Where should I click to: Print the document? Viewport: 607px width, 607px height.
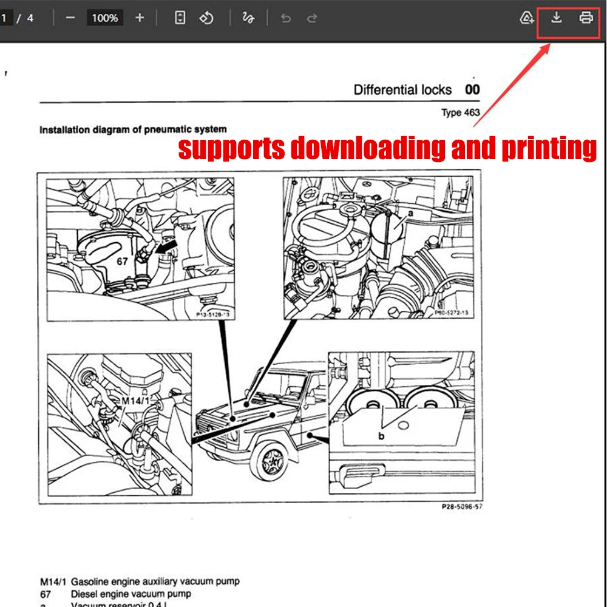585,18
